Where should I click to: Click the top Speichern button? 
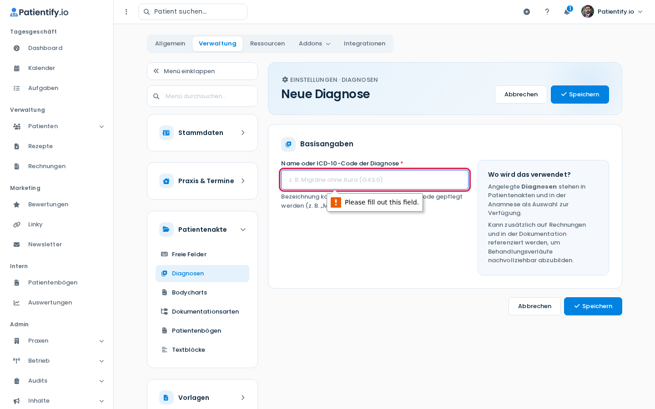pos(580,95)
